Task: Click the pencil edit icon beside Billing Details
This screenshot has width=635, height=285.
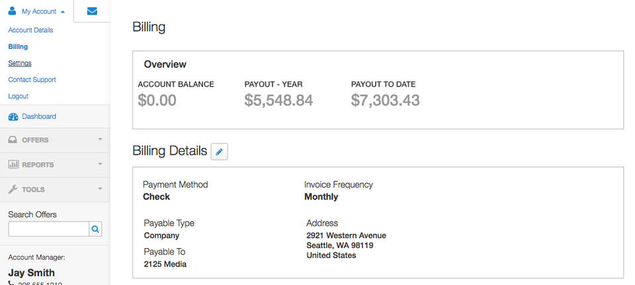Action: click(x=220, y=152)
